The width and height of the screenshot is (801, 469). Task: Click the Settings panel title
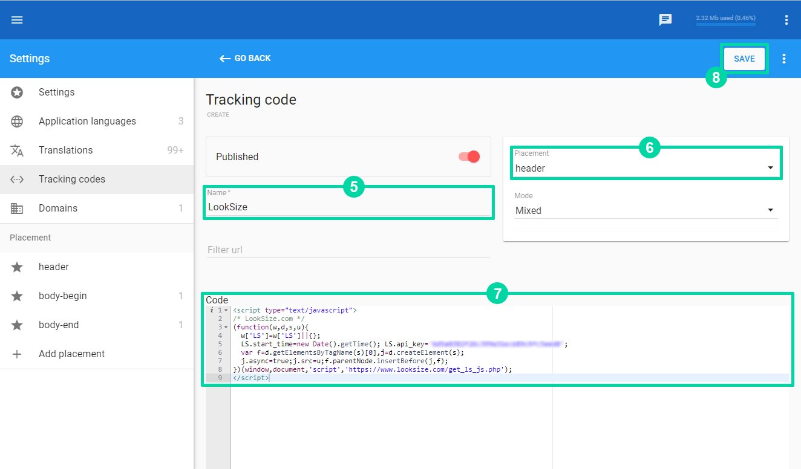click(x=30, y=59)
